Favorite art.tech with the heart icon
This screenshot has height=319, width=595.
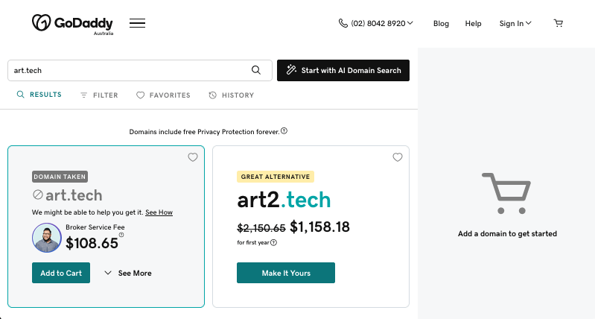click(x=193, y=157)
